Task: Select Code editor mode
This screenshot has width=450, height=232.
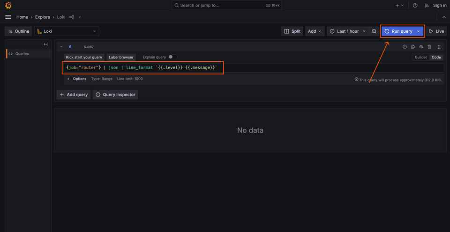Action: (436, 57)
